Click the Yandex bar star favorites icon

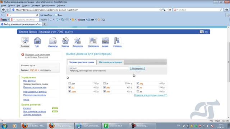coord(99,20)
